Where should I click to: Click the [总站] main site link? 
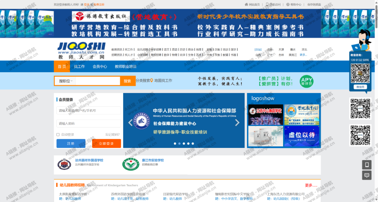pyautogui.click(x=258, y=50)
